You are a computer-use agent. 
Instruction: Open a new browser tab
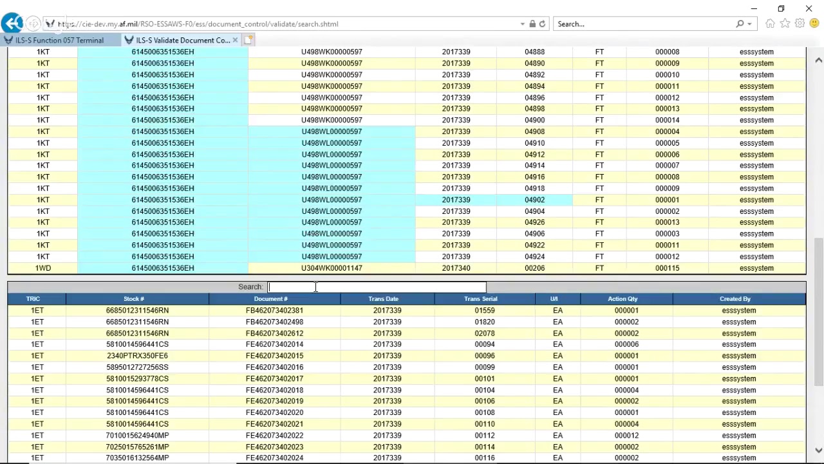tap(248, 40)
